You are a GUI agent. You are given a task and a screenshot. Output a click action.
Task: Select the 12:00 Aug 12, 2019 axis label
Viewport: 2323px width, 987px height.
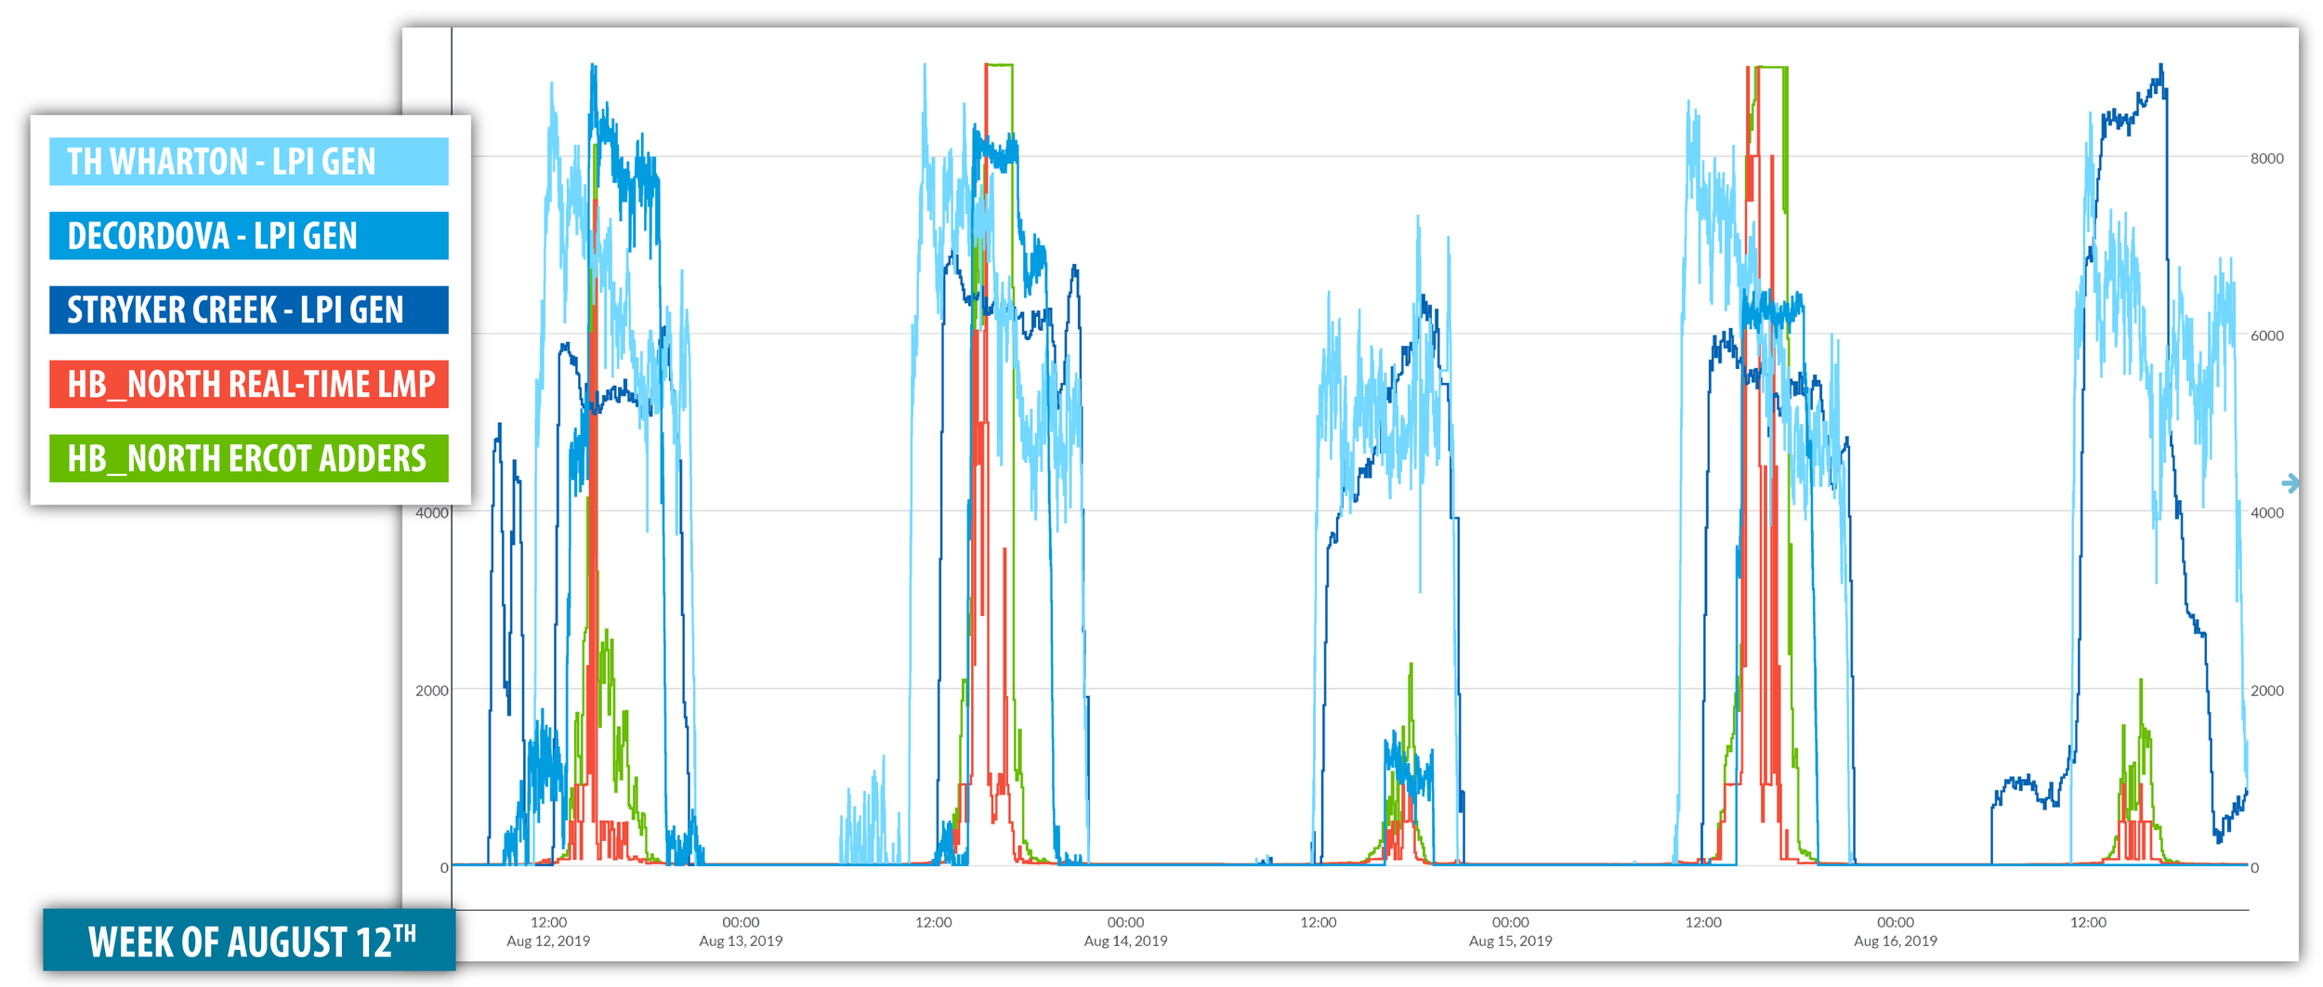point(548,931)
